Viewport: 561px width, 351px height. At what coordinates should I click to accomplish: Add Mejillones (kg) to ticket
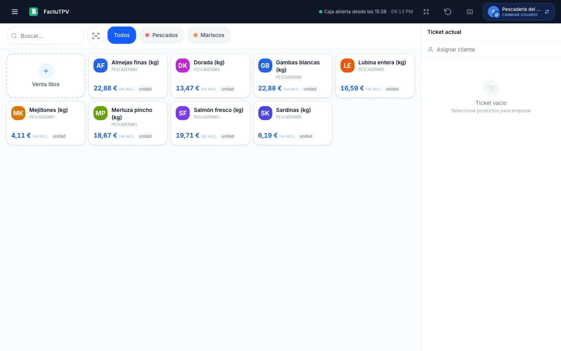[46, 123]
